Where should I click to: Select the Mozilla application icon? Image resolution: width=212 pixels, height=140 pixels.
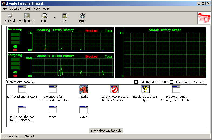(84, 89)
